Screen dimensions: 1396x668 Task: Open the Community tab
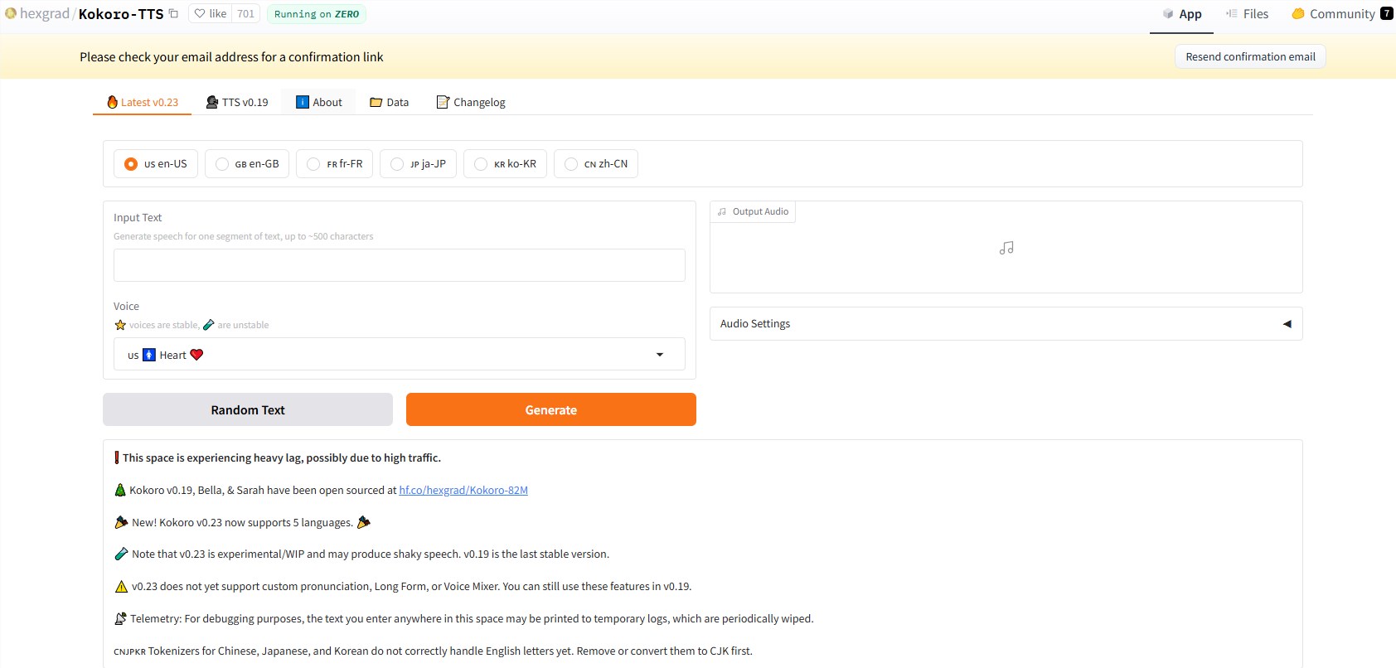[x=1342, y=14]
